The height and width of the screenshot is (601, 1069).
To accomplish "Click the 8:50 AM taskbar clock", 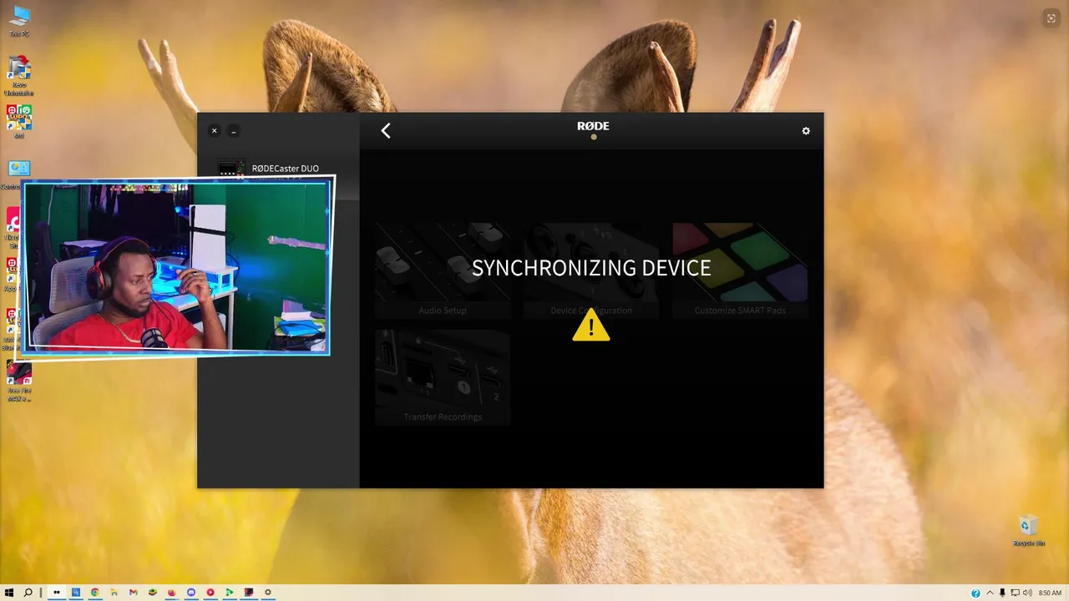I will [x=1050, y=593].
